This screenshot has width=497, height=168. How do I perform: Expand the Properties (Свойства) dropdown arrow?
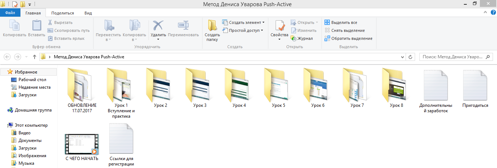[280, 39]
